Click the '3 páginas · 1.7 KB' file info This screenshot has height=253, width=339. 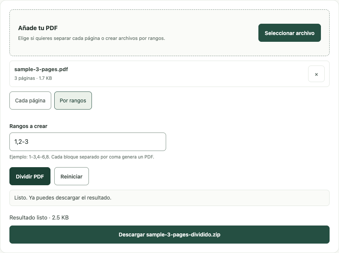33,78
